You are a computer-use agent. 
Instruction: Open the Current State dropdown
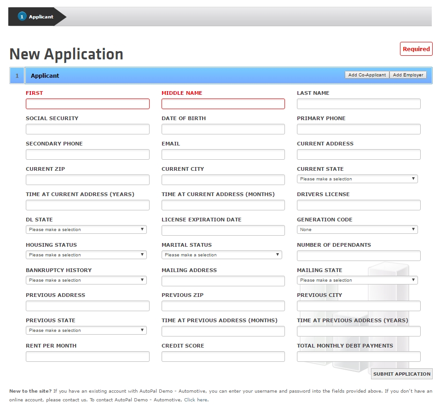(357, 179)
